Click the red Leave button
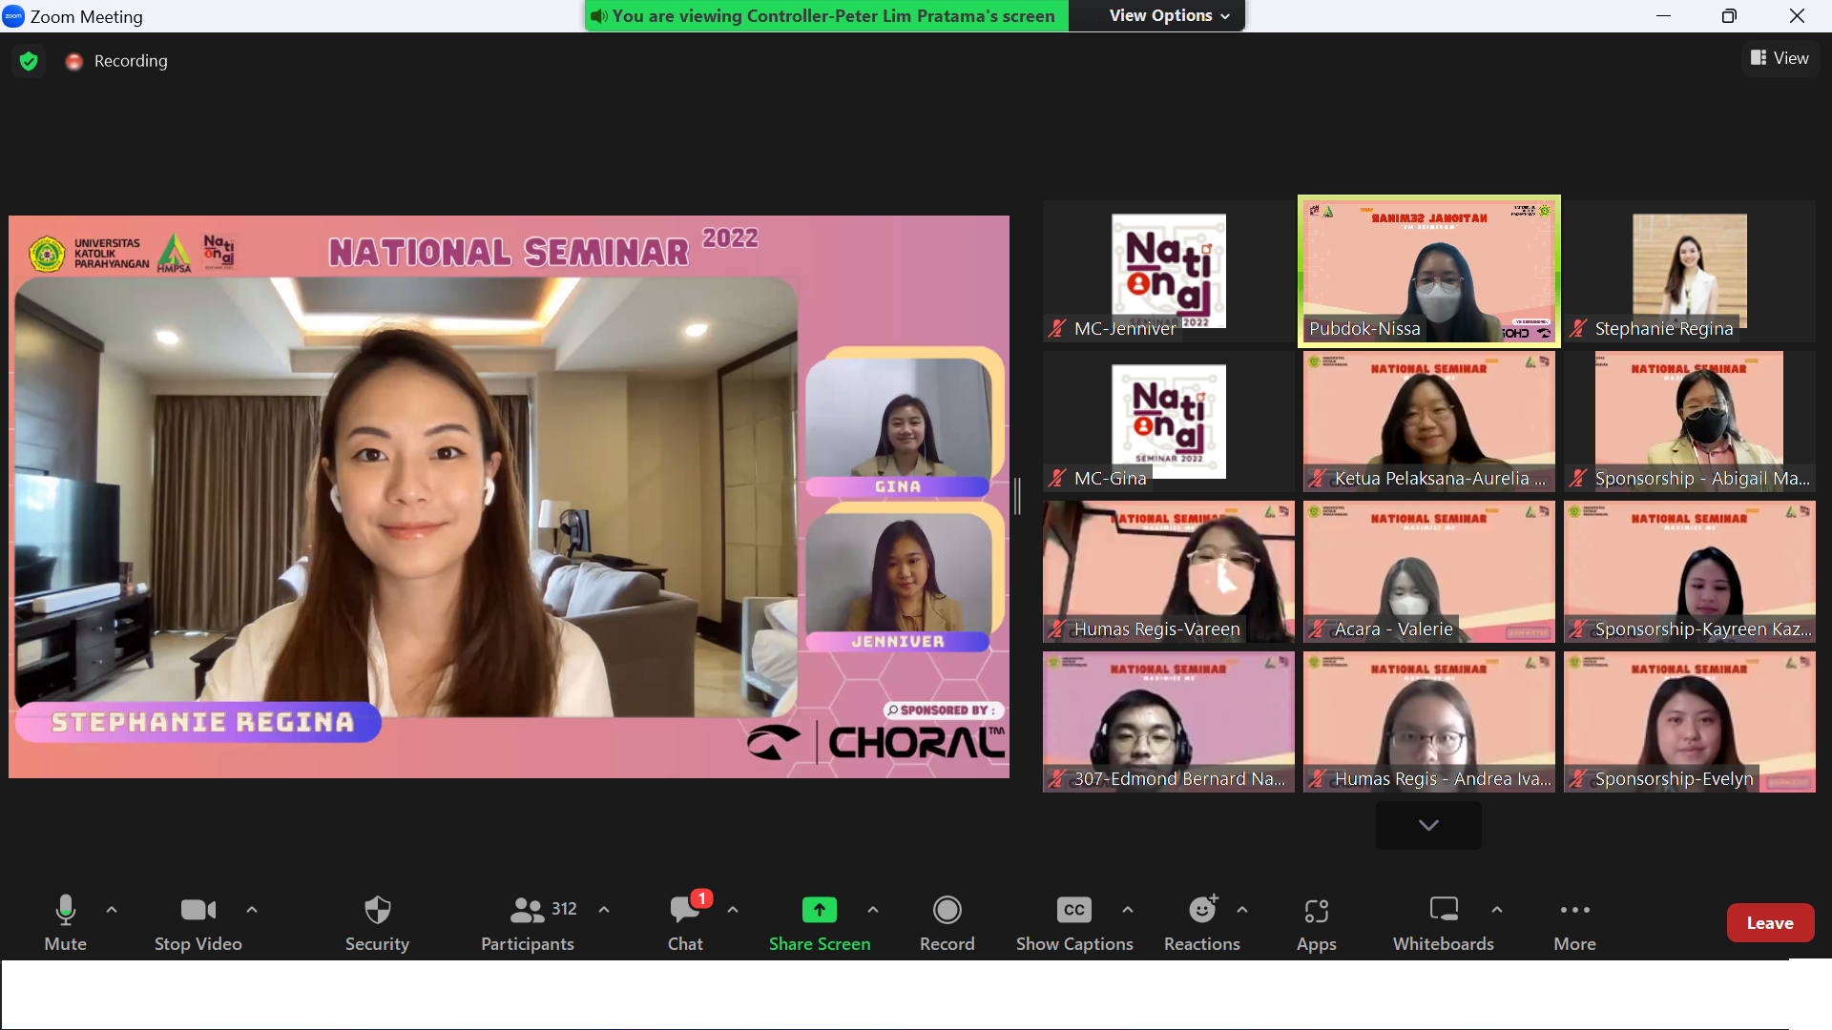Image resolution: width=1832 pixels, height=1030 pixels. [x=1769, y=922]
